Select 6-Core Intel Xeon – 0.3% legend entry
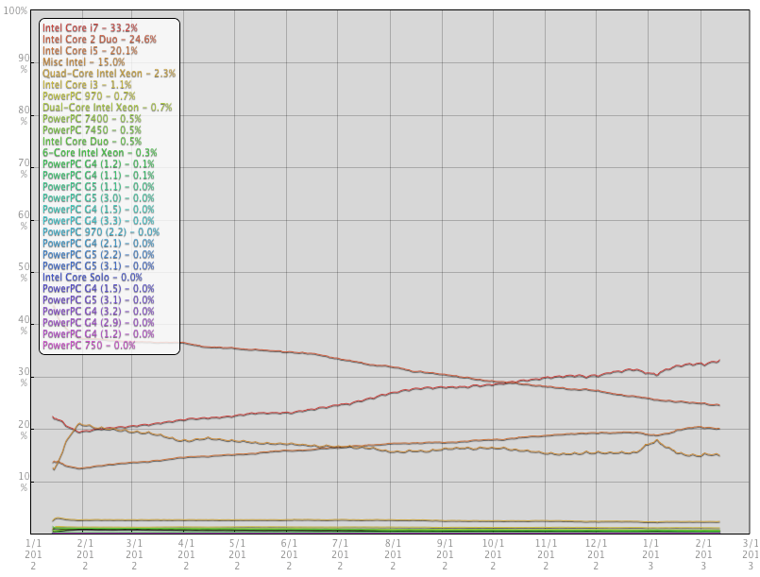The image size is (760, 577). (100, 153)
